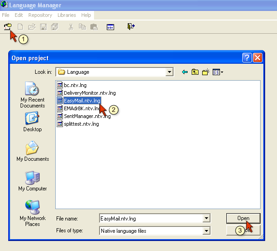277x251 pixels.
Task: Select file splittest.ntv.lng
Action: point(81,124)
